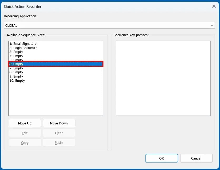Viewport: 220px width, 170px height.
Task: Click inside the Sequence key presses box
Action: pos(163,78)
